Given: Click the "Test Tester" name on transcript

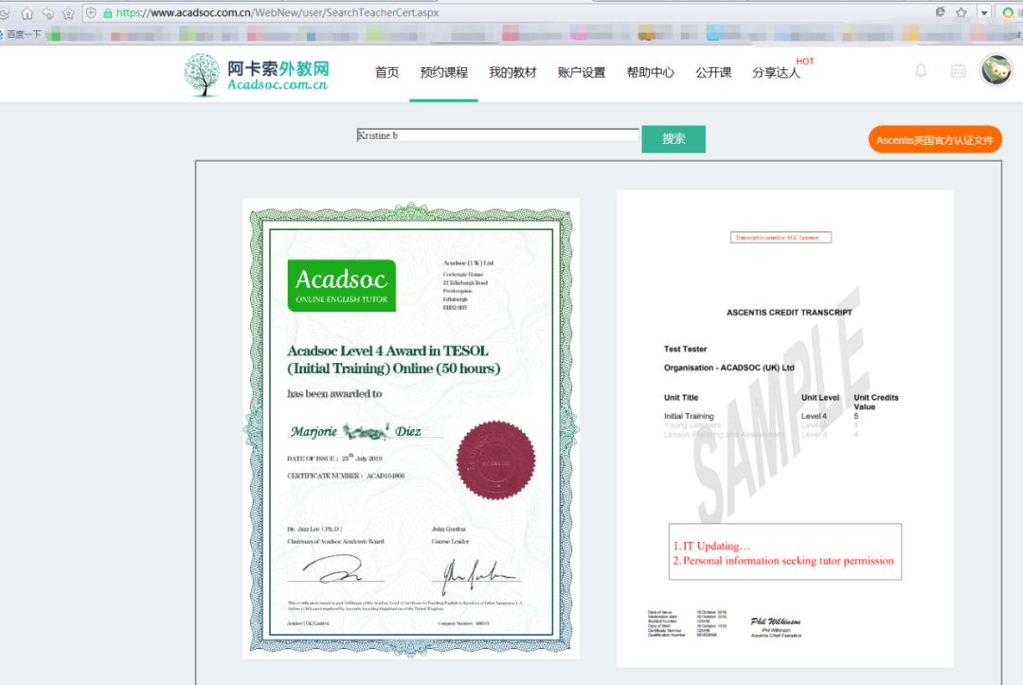Looking at the screenshot, I should click(685, 349).
